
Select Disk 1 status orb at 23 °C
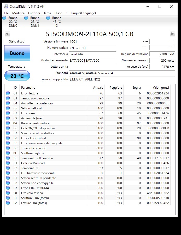(26, 18)
